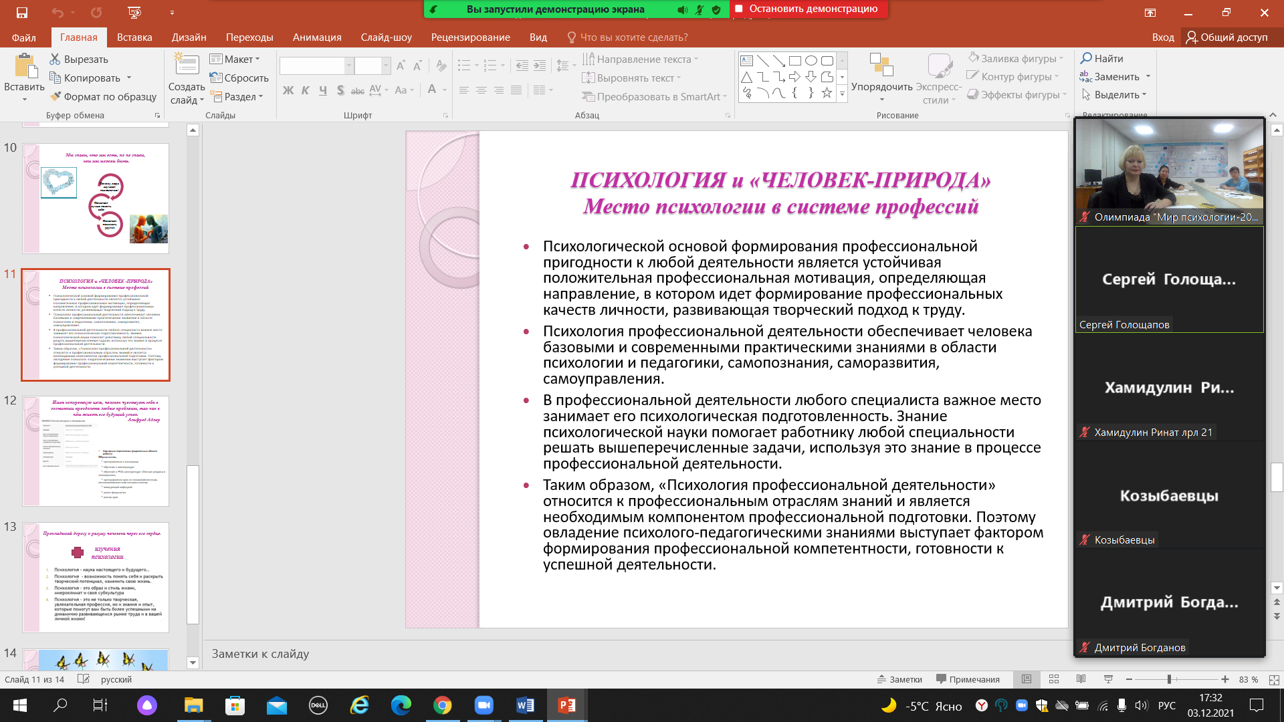The height and width of the screenshot is (722, 1284).
Task: Click the Format Painter (Формат по образцу) brush
Action: pos(56,97)
